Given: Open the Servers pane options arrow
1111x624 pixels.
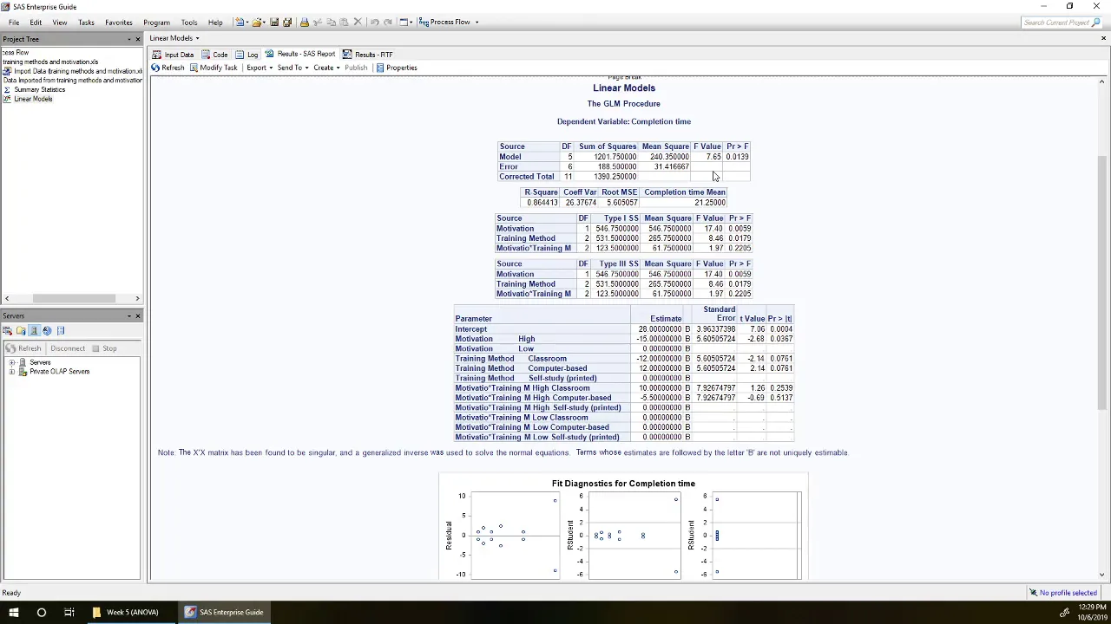Looking at the screenshot, I should (129, 315).
